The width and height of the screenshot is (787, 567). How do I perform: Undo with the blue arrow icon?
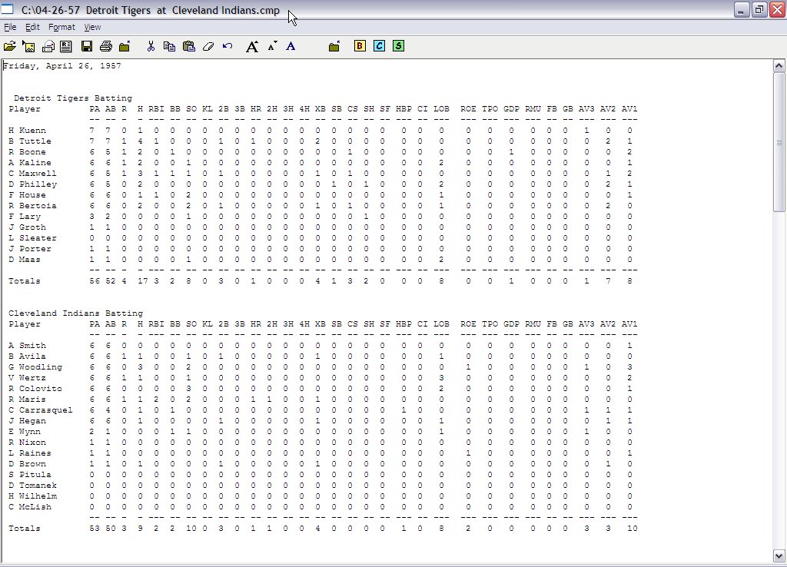click(x=227, y=46)
